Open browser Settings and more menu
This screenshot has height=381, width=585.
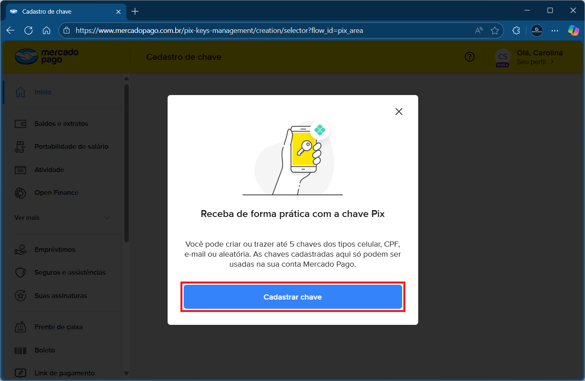coord(555,30)
